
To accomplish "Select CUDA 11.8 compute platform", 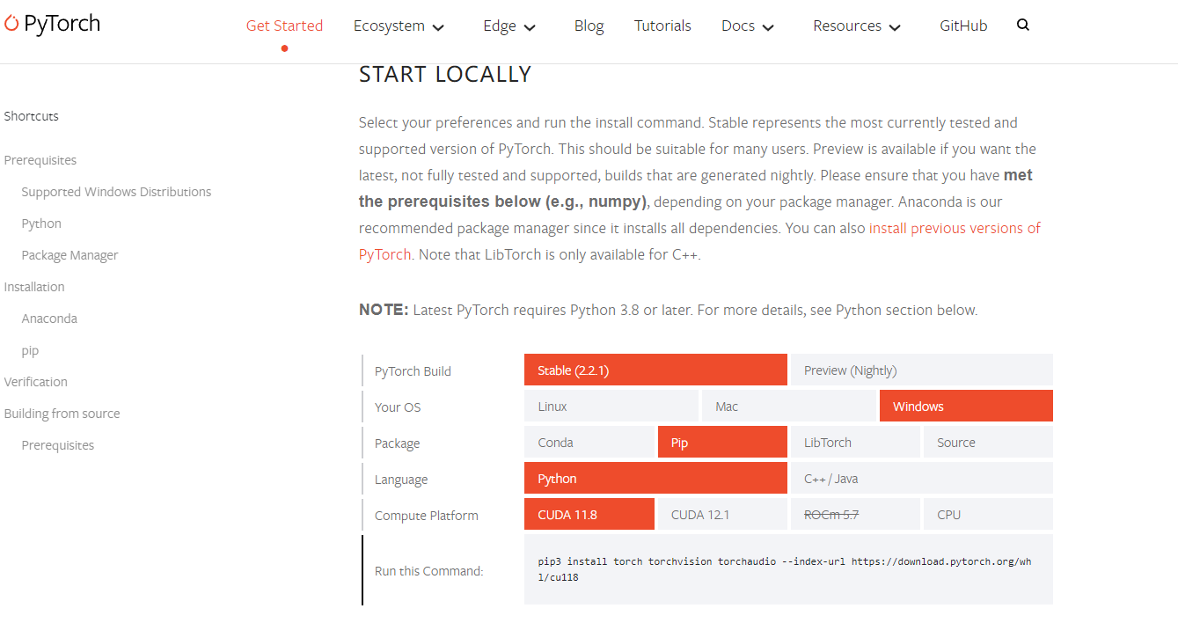I will [x=589, y=514].
